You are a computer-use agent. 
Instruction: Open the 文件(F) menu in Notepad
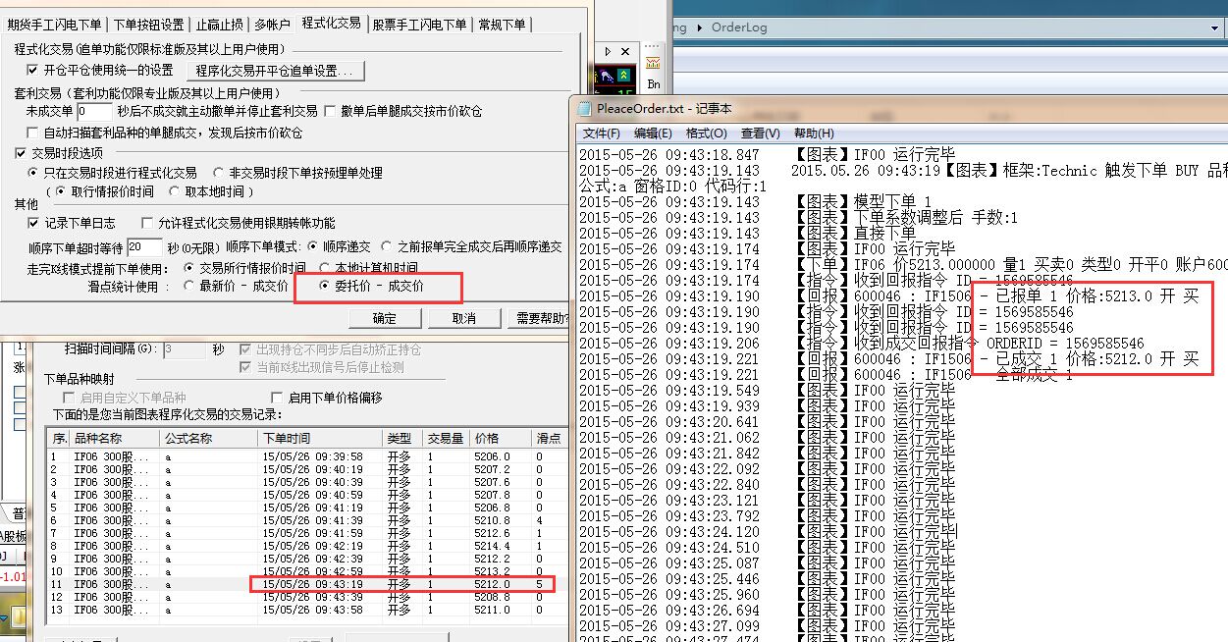pyautogui.click(x=601, y=134)
